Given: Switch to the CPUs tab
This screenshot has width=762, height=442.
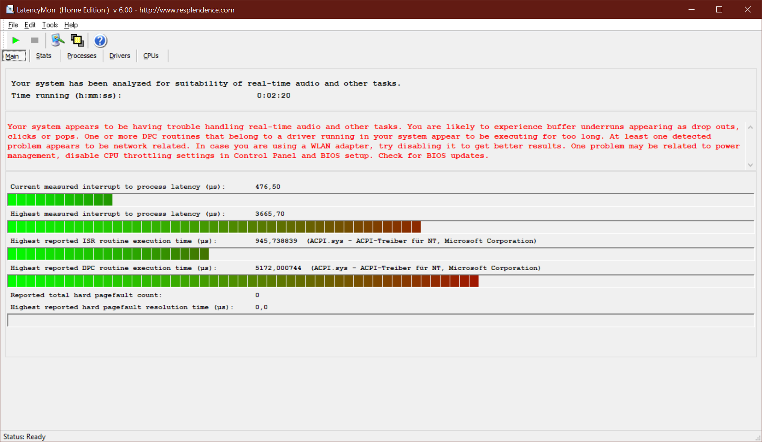Looking at the screenshot, I should 151,56.
